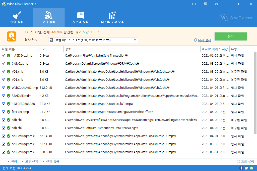Expand the 검사 위치 drive dropdown arrow
This screenshot has height=171, width=257.
[135, 40]
